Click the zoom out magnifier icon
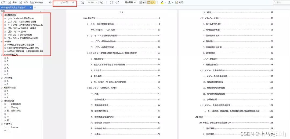Viewport: 290px width, 139px height. (x=82, y=2)
